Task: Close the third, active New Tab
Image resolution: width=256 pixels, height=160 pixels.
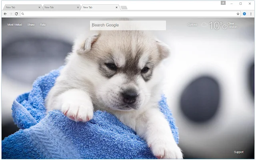Action: coord(116,7)
